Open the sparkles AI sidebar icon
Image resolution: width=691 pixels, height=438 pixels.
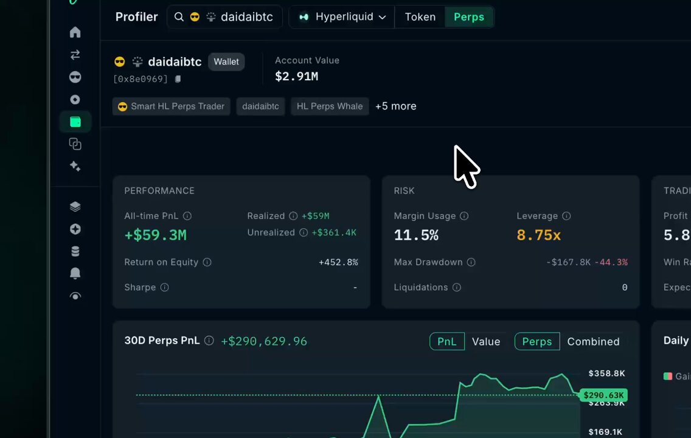point(75,166)
